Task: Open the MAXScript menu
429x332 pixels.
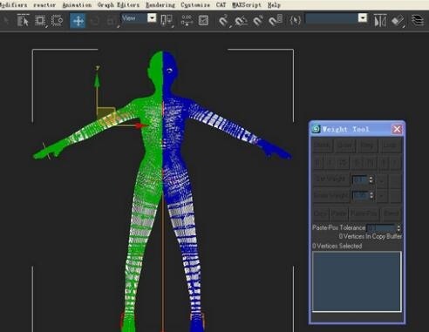Action: [247, 5]
